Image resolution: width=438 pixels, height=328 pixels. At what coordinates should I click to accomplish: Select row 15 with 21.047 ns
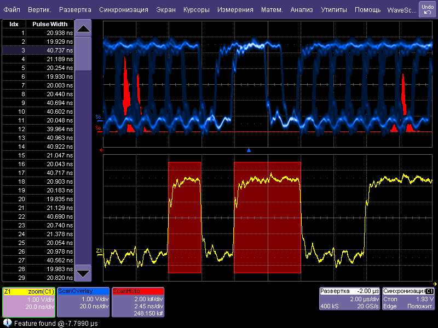(38, 155)
